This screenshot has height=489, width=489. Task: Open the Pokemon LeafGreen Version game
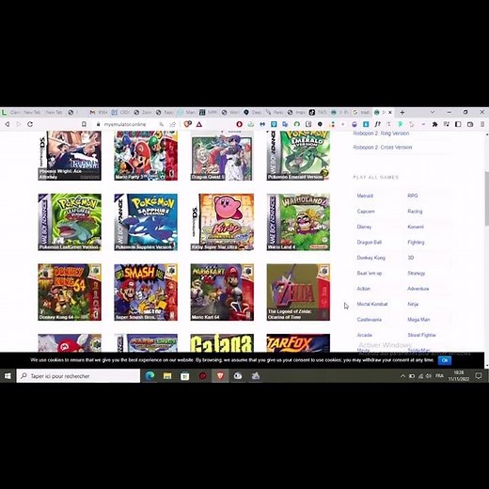click(x=70, y=222)
